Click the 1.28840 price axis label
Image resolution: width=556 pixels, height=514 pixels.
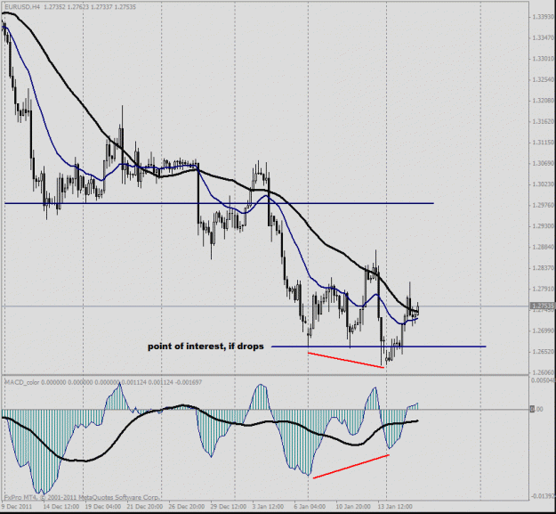(x=544, y=247)
